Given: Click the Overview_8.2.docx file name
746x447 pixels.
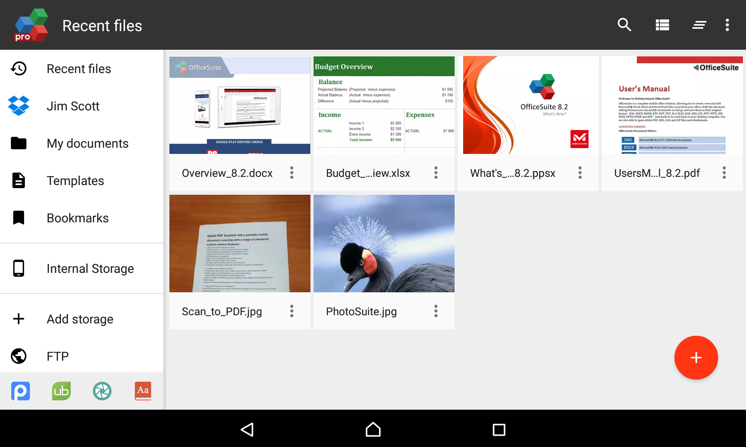Looking at the screenshot, I should point(227,173).
